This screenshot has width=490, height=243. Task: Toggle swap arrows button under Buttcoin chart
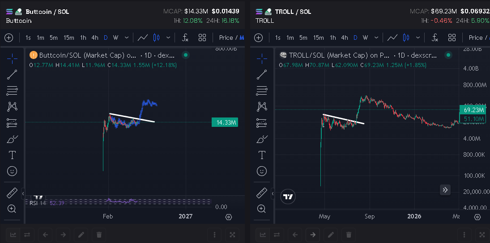click(x=27, y=235)
